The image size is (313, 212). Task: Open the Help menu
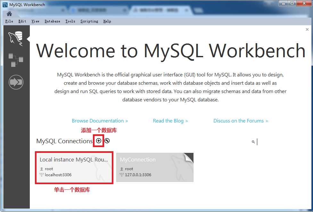pyautogui.click(x=107, y=21)
